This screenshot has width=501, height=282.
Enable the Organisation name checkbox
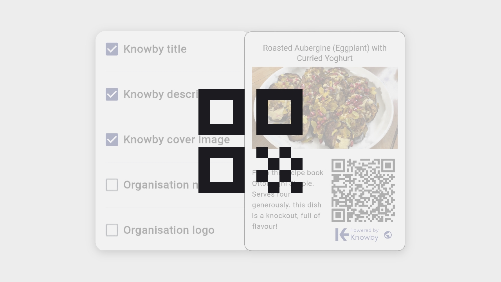(x=112, y=185)
